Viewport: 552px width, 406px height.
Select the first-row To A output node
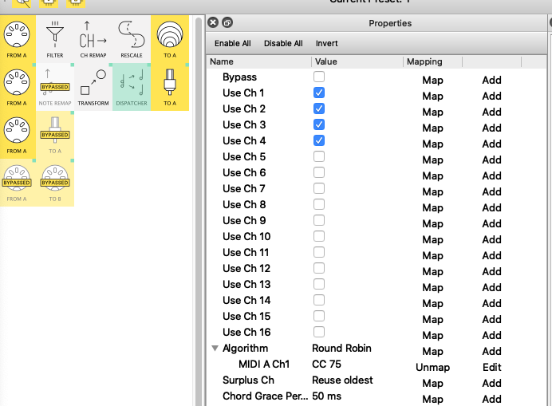coord(170,37)
